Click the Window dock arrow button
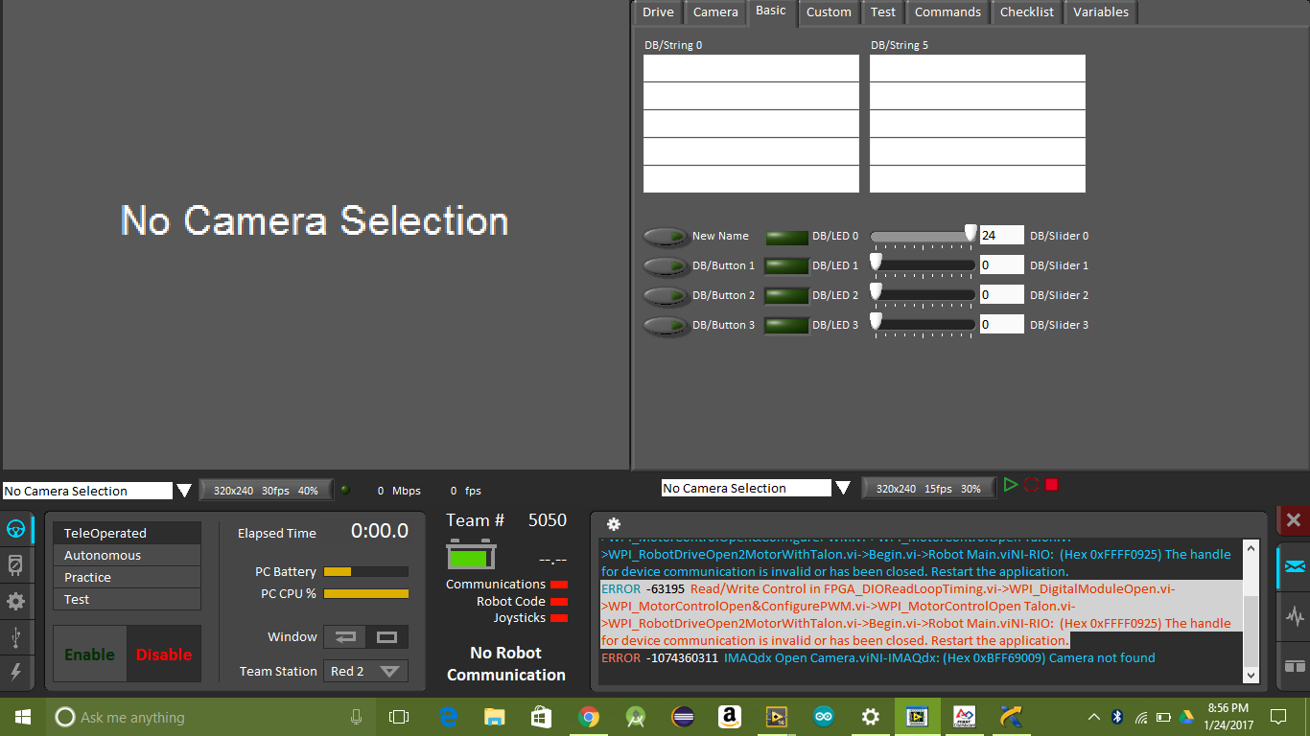 (x=345, y=636)
